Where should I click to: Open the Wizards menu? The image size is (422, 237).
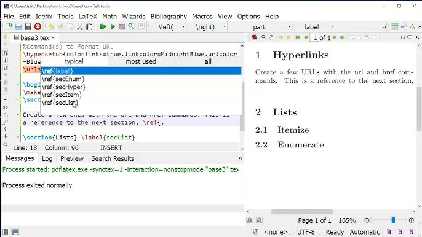pos(133,17)
